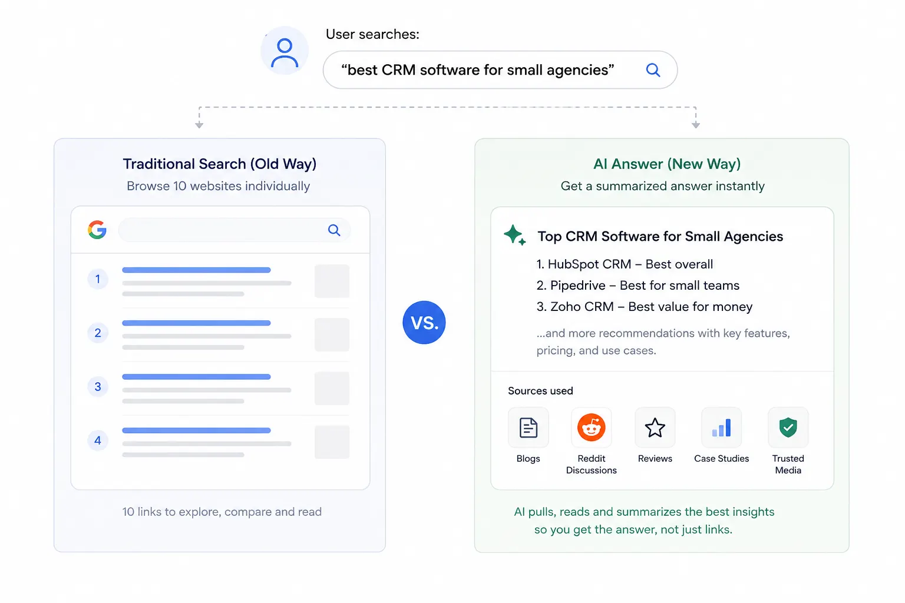Select "1. HubSpot CRM – Best overall" line

[x=625, y=264]
